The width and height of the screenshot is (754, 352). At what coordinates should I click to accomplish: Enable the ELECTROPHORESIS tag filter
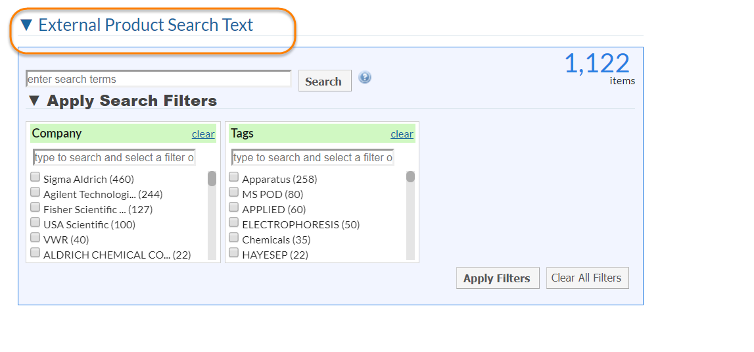234,222
